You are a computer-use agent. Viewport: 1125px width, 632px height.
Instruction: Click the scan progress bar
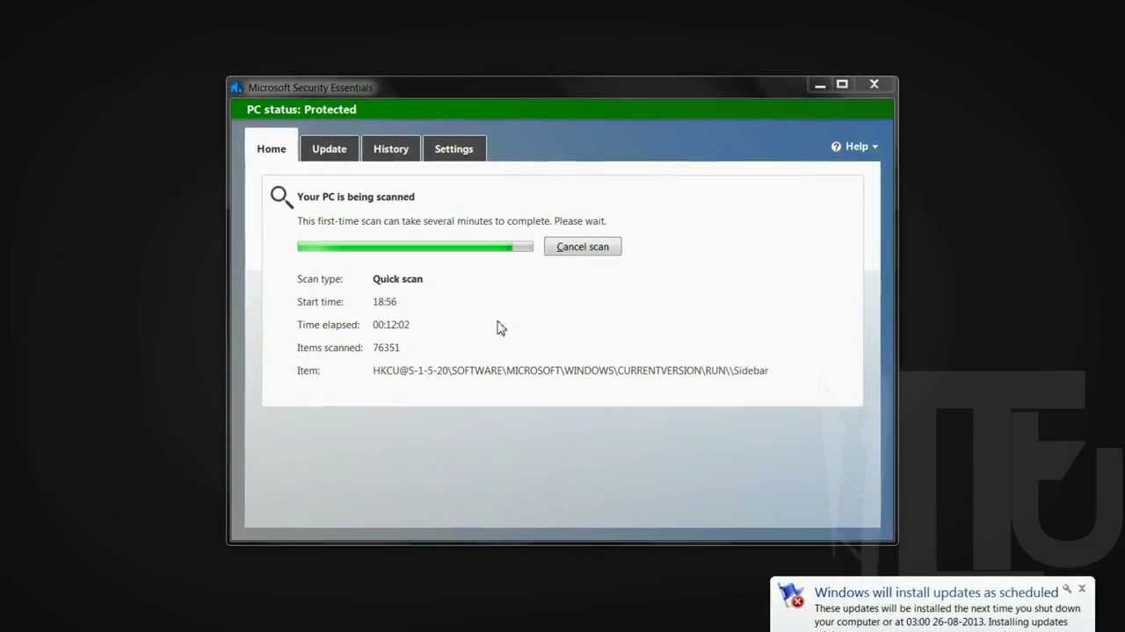415,247
